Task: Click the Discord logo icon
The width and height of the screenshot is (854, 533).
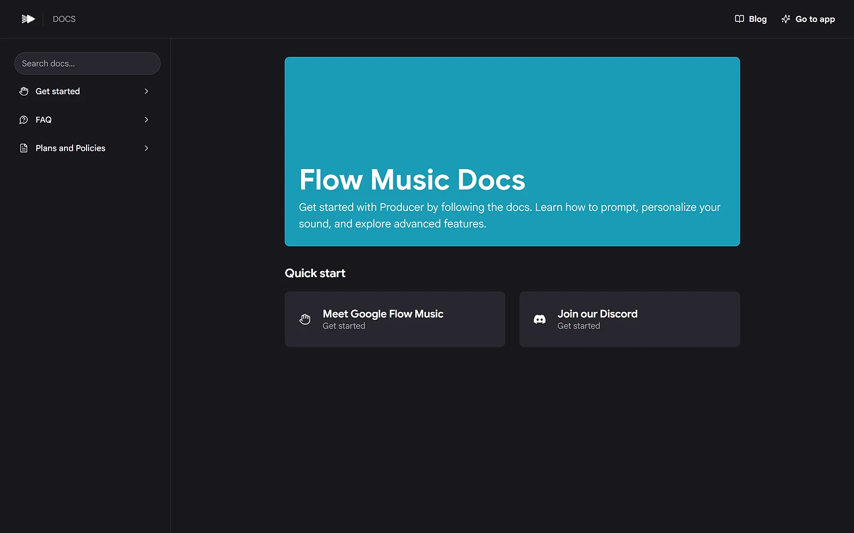Action: click(x=540, y=319)
